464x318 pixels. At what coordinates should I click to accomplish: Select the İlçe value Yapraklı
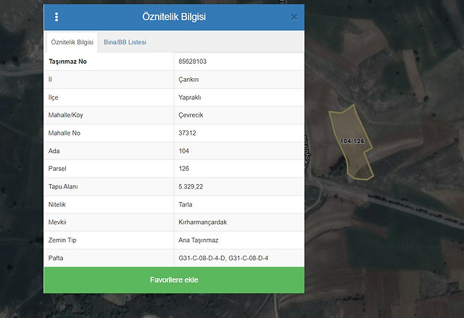click(x=191, y=98)
